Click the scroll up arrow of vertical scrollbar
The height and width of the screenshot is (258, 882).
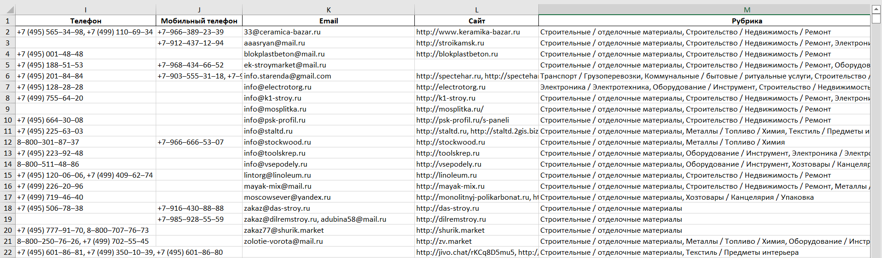876,9
